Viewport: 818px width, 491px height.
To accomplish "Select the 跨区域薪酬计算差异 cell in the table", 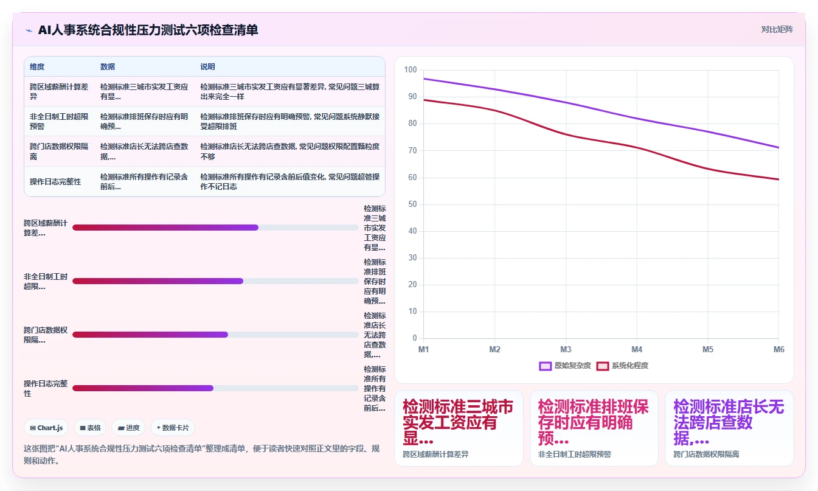I will coord(59,91).
